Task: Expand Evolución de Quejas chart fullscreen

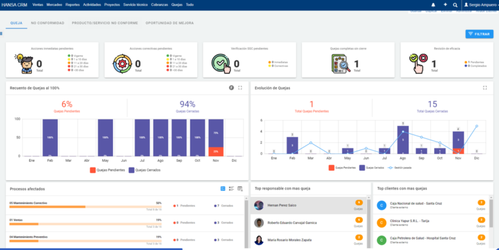Action: 485,88
